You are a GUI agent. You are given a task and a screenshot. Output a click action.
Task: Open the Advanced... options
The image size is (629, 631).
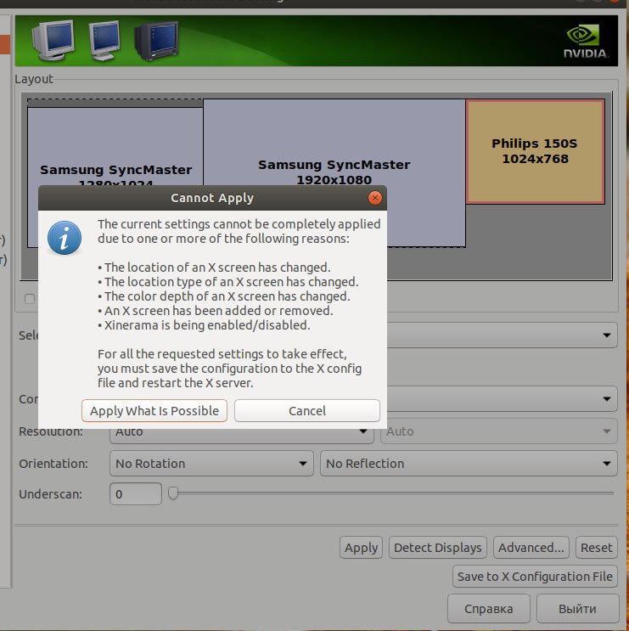pos(531,547)
